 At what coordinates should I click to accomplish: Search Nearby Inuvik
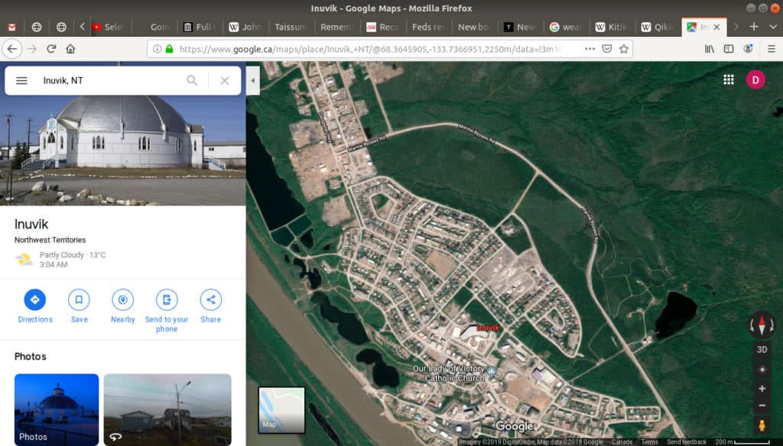pos(123,305)
